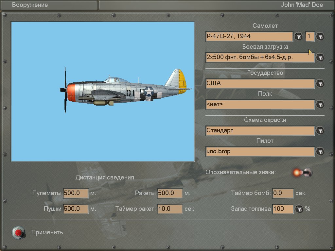Click the Вооружение title tab
This screenshot has height=251, width=335.
point(30,5)
